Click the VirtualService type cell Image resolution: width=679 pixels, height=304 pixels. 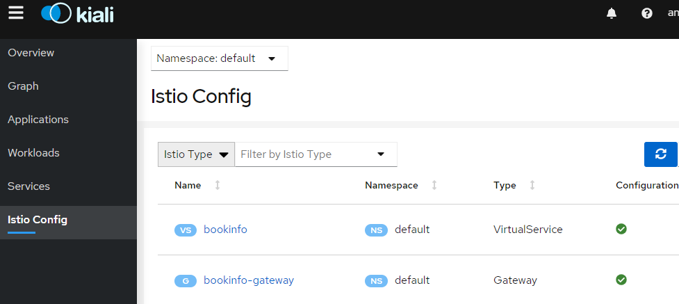click(528, 230)
